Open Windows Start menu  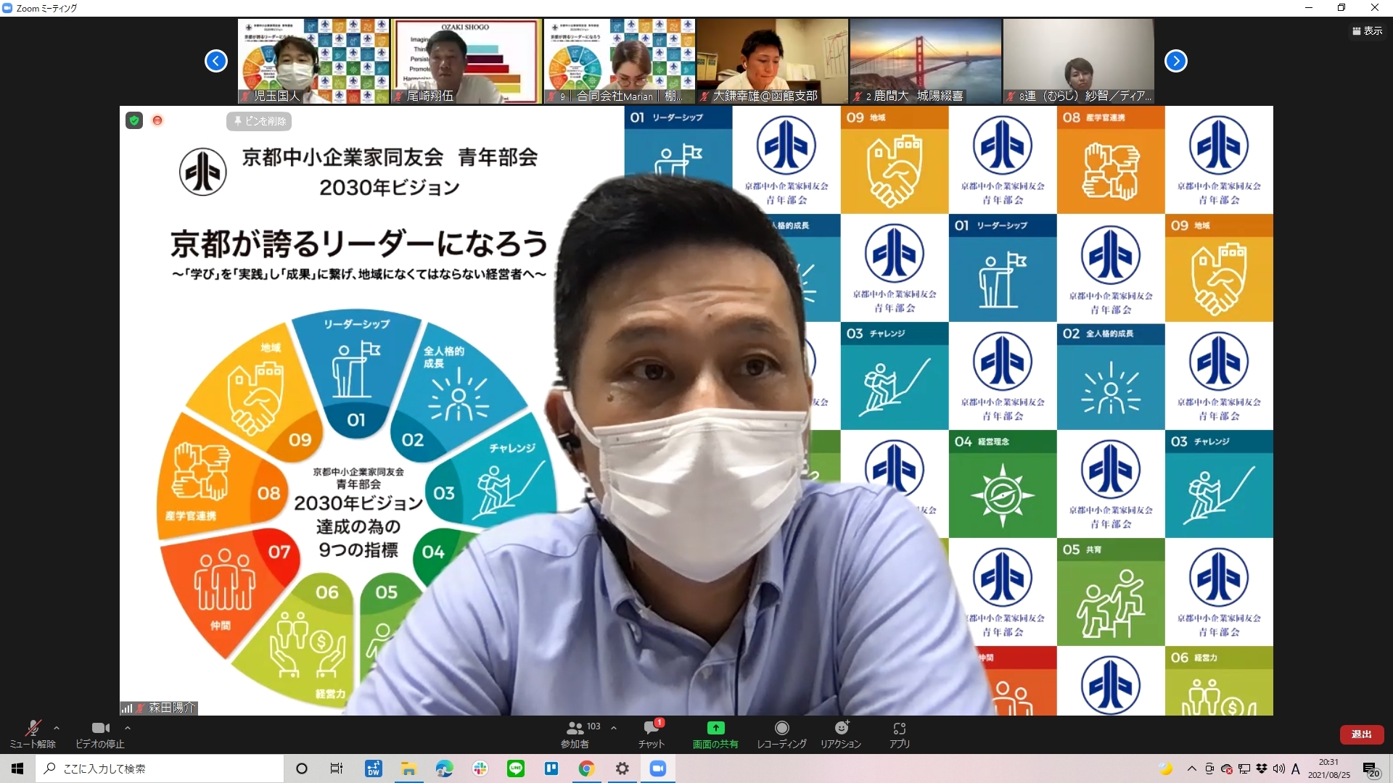point(17,768)
